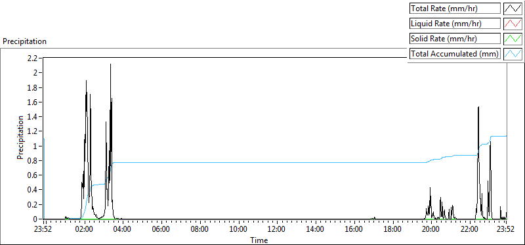Select the 'Total Rate (mm/hr)' legend label

coord(455,9)
